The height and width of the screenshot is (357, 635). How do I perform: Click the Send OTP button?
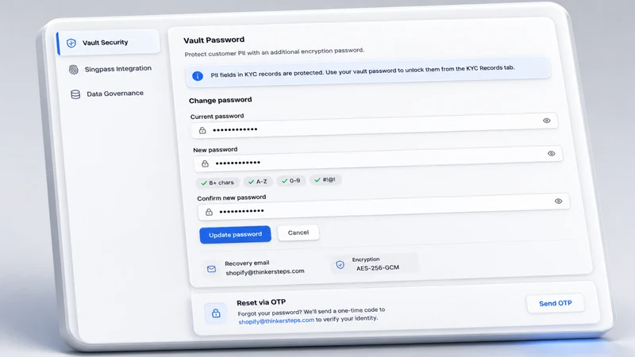555,303
